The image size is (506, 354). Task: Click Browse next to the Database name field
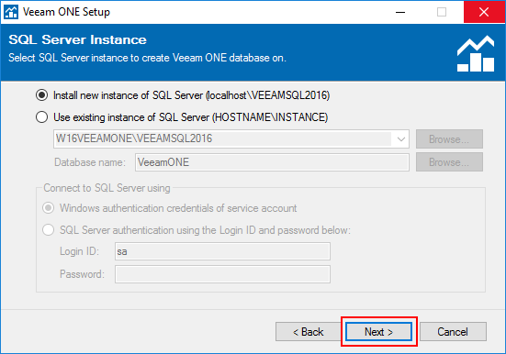(x=449, y=162)
